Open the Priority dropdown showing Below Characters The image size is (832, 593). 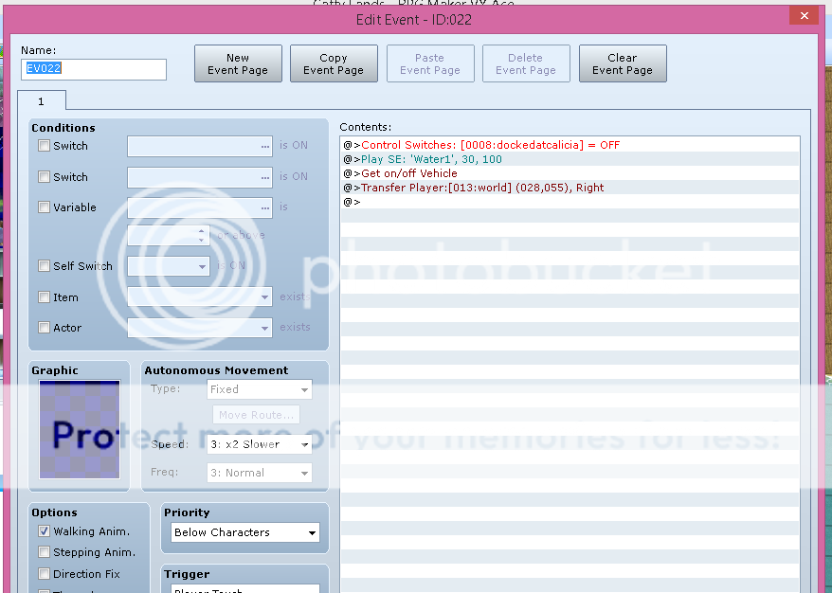pyautogui.click(x=245, y=533)
